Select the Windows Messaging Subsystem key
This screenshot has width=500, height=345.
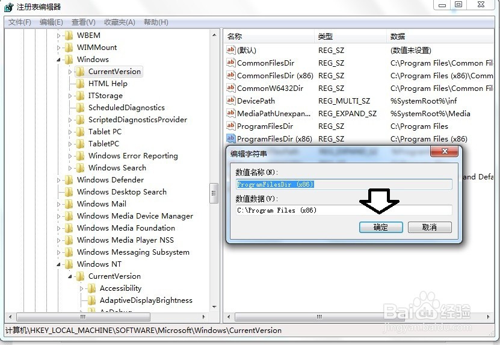(134, 252)
